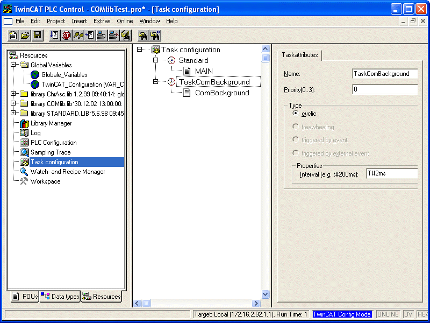Select the cyclic task type
This screenshot has width=430, height=323.
click(x=295, y=113)
